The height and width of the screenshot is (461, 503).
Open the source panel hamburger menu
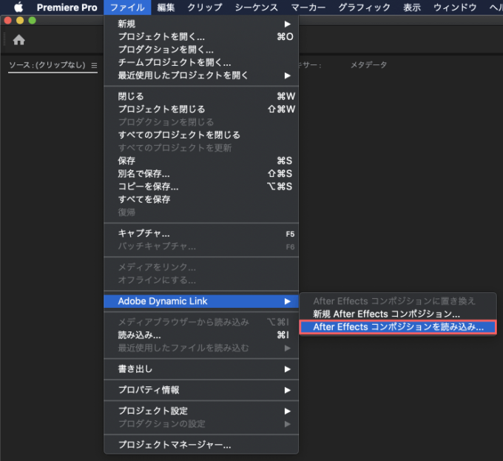tap(94, 65)
